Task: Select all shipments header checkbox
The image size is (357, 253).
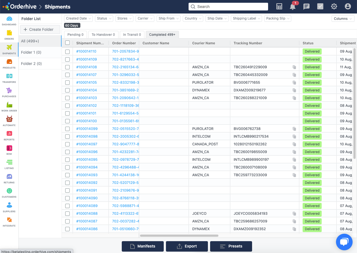Action: [x=67, y=43]
